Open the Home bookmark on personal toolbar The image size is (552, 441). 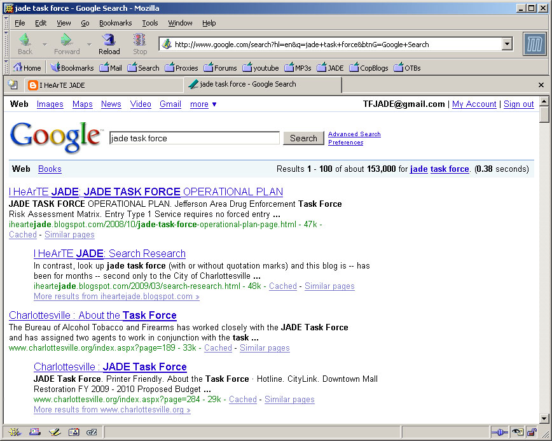point(27,67)
